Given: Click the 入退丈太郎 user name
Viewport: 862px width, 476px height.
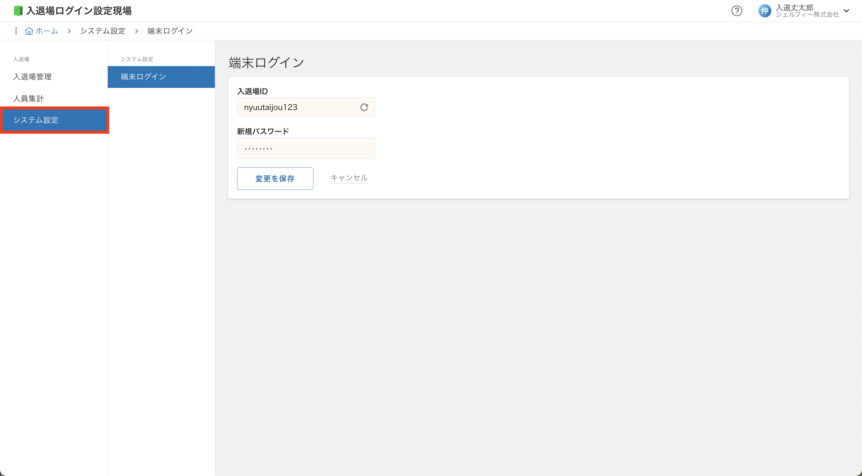Looking at the screenshot, I should (x=794, y=7).
